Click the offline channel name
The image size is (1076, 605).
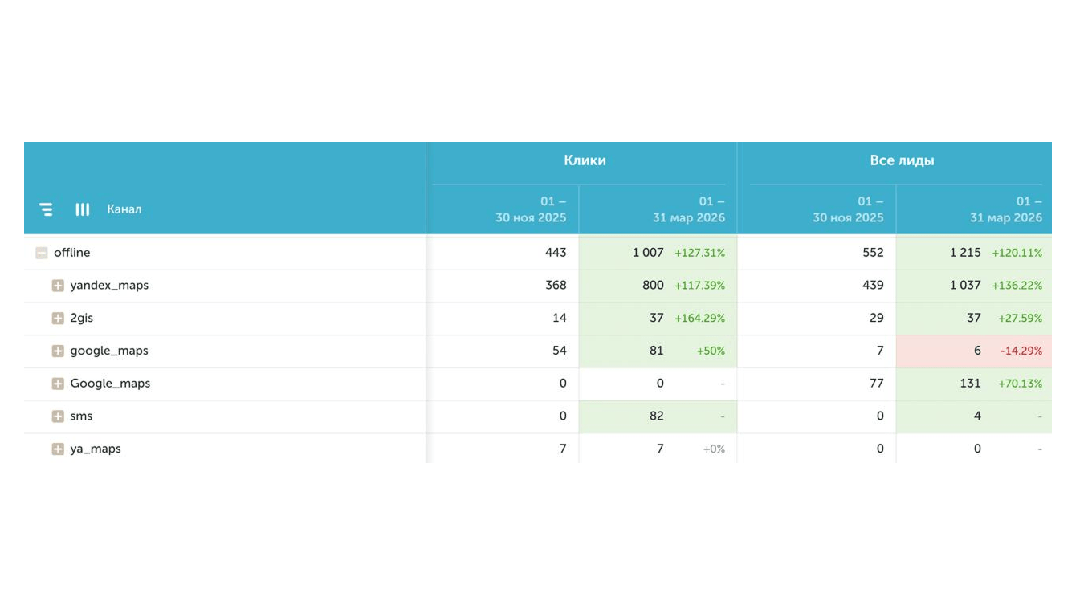[72, 253]
